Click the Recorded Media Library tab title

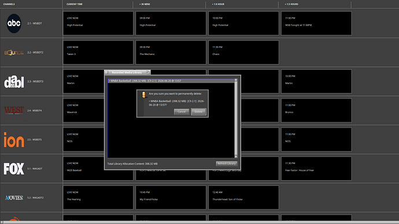click(x=127, y=72)
